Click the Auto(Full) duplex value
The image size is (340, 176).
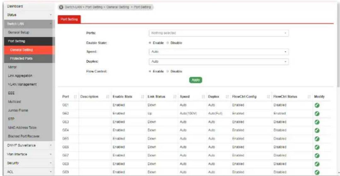point(215,113)
